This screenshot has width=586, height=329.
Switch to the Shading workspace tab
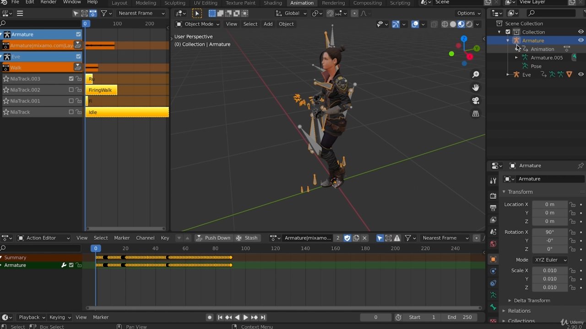(272, 3)
